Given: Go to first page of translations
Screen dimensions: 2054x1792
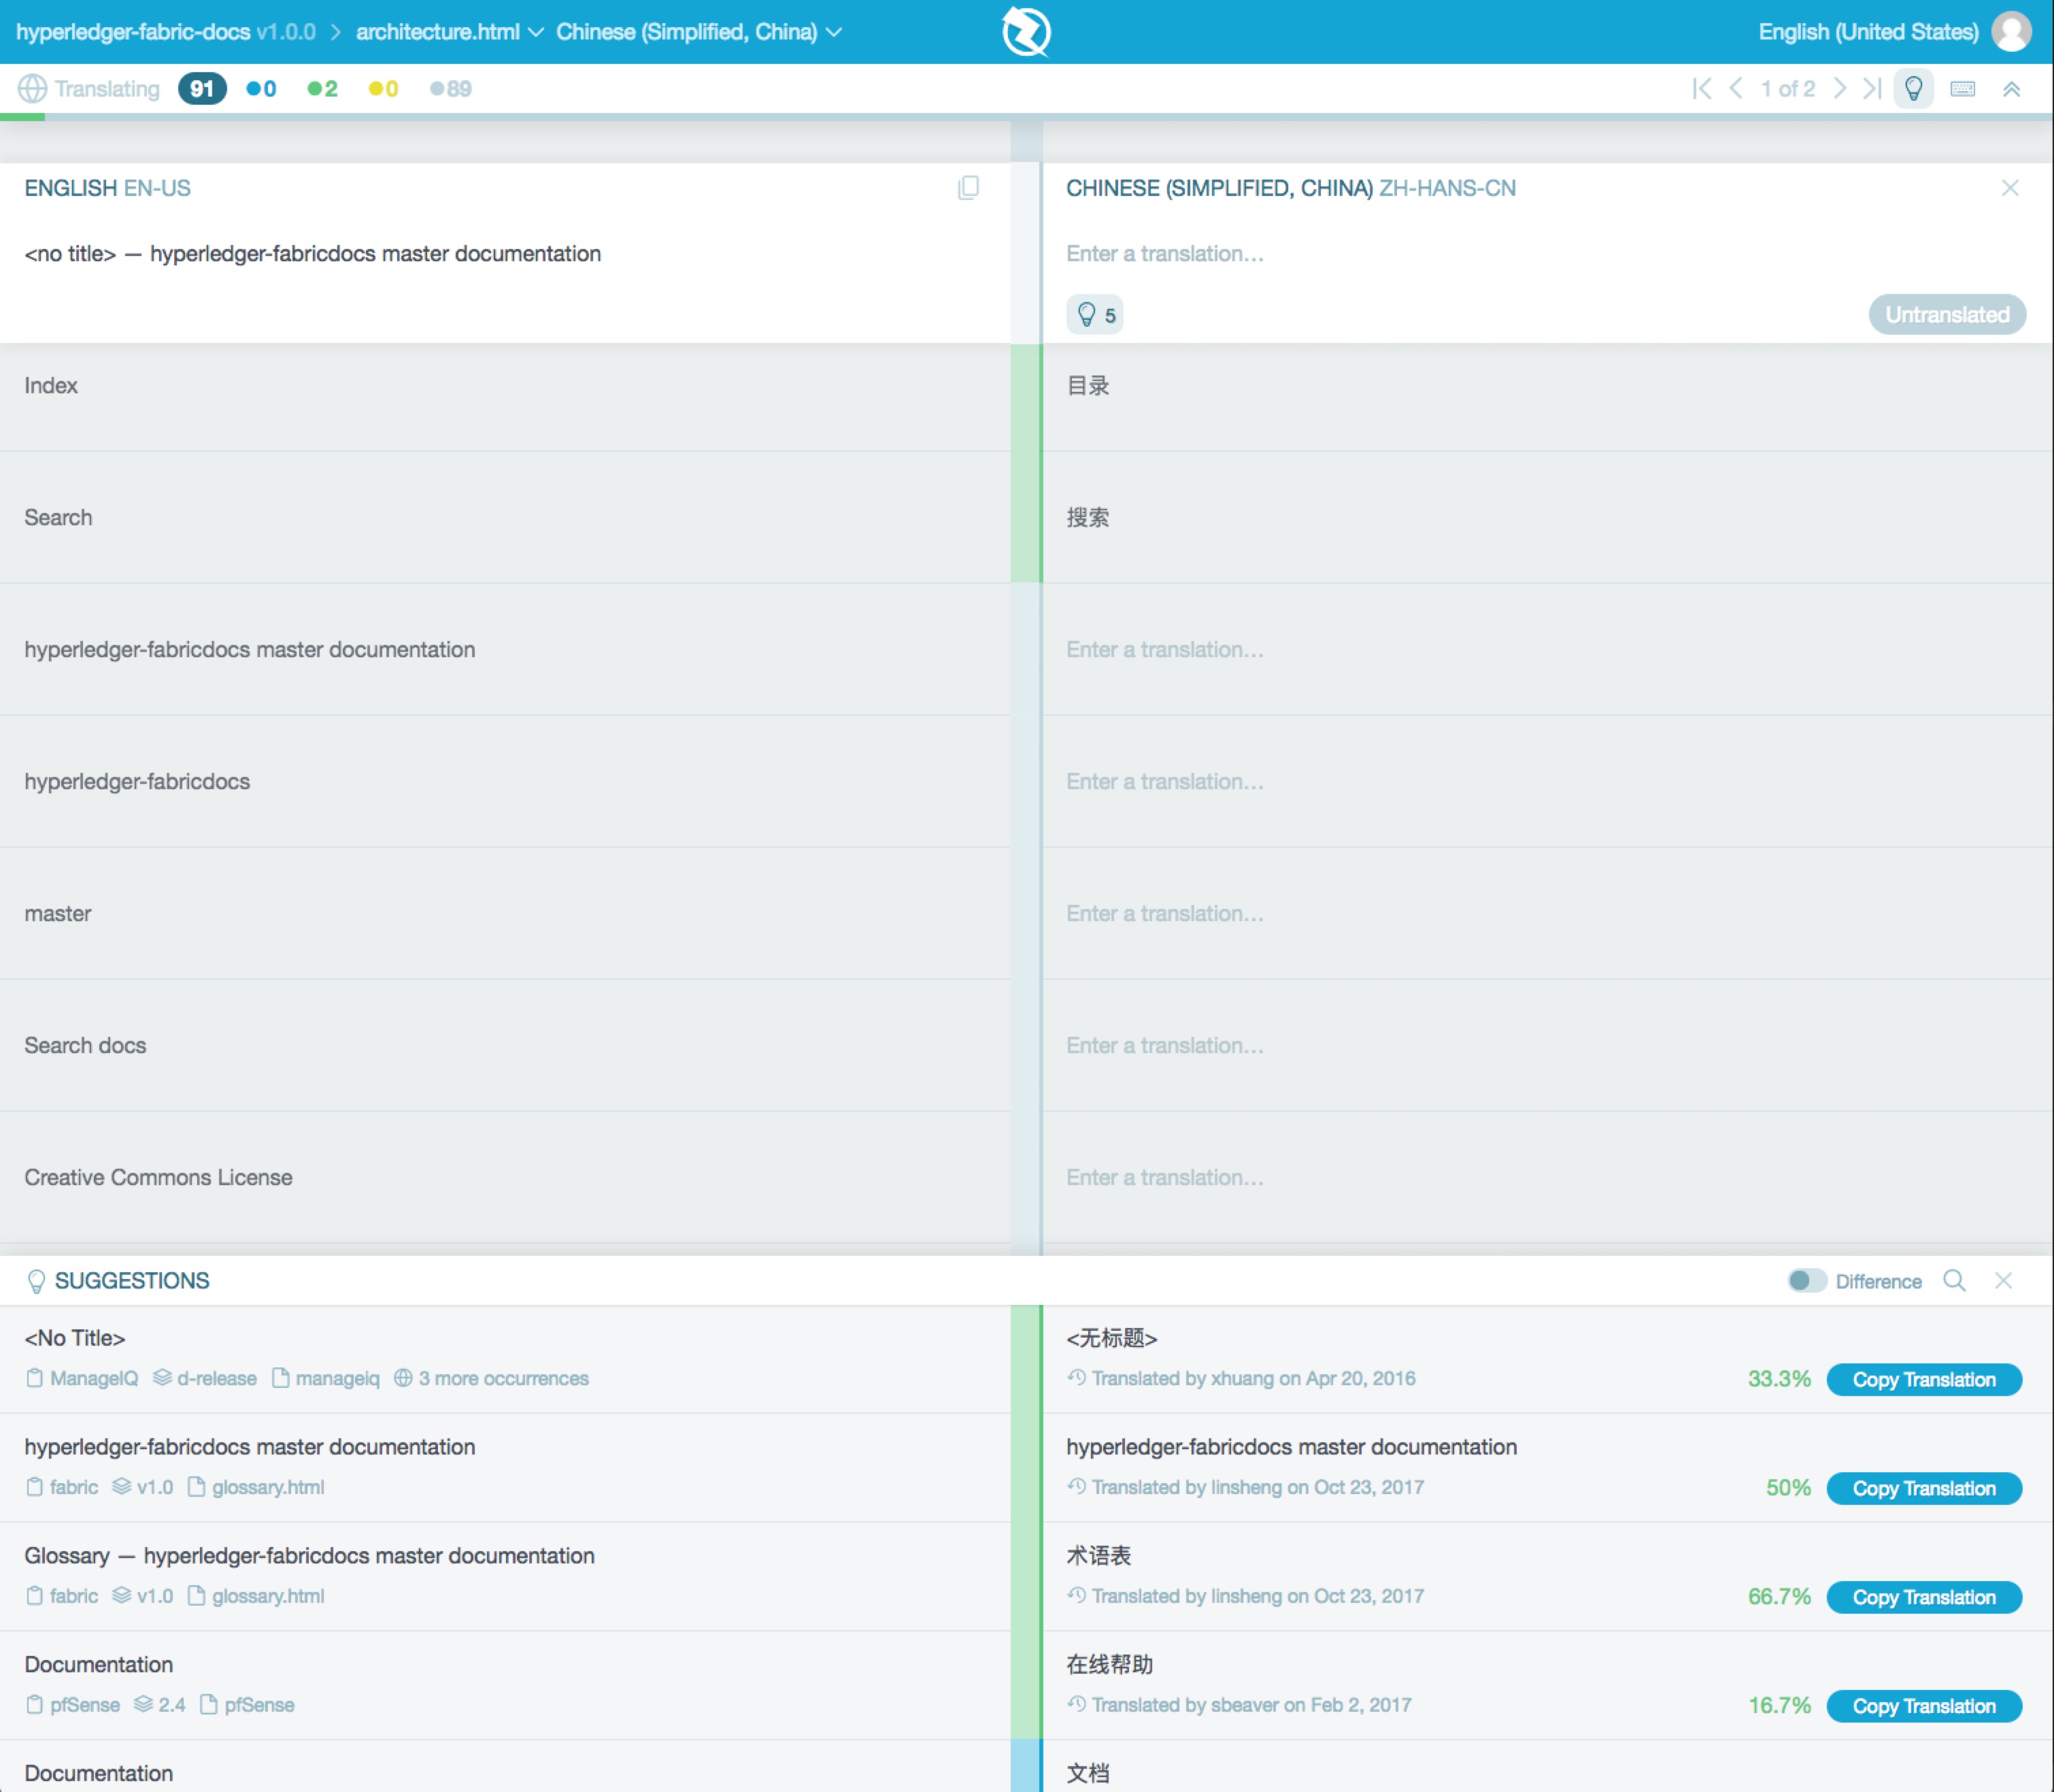Looking at the screenshot, I should 1701,89.
